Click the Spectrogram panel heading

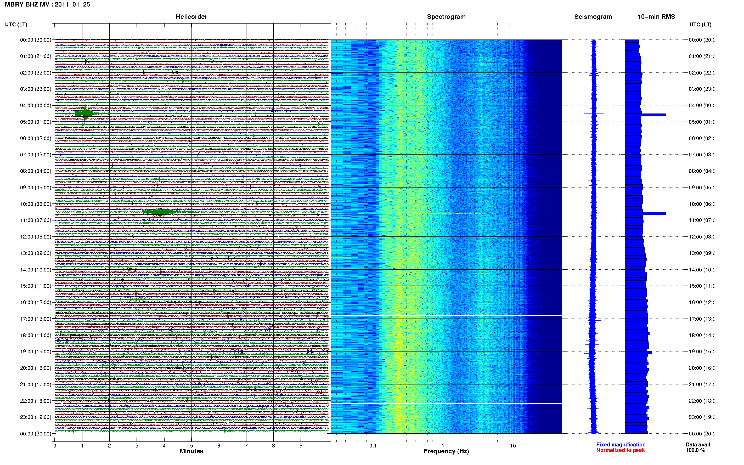pyautogui.click(x=446, y=17)
